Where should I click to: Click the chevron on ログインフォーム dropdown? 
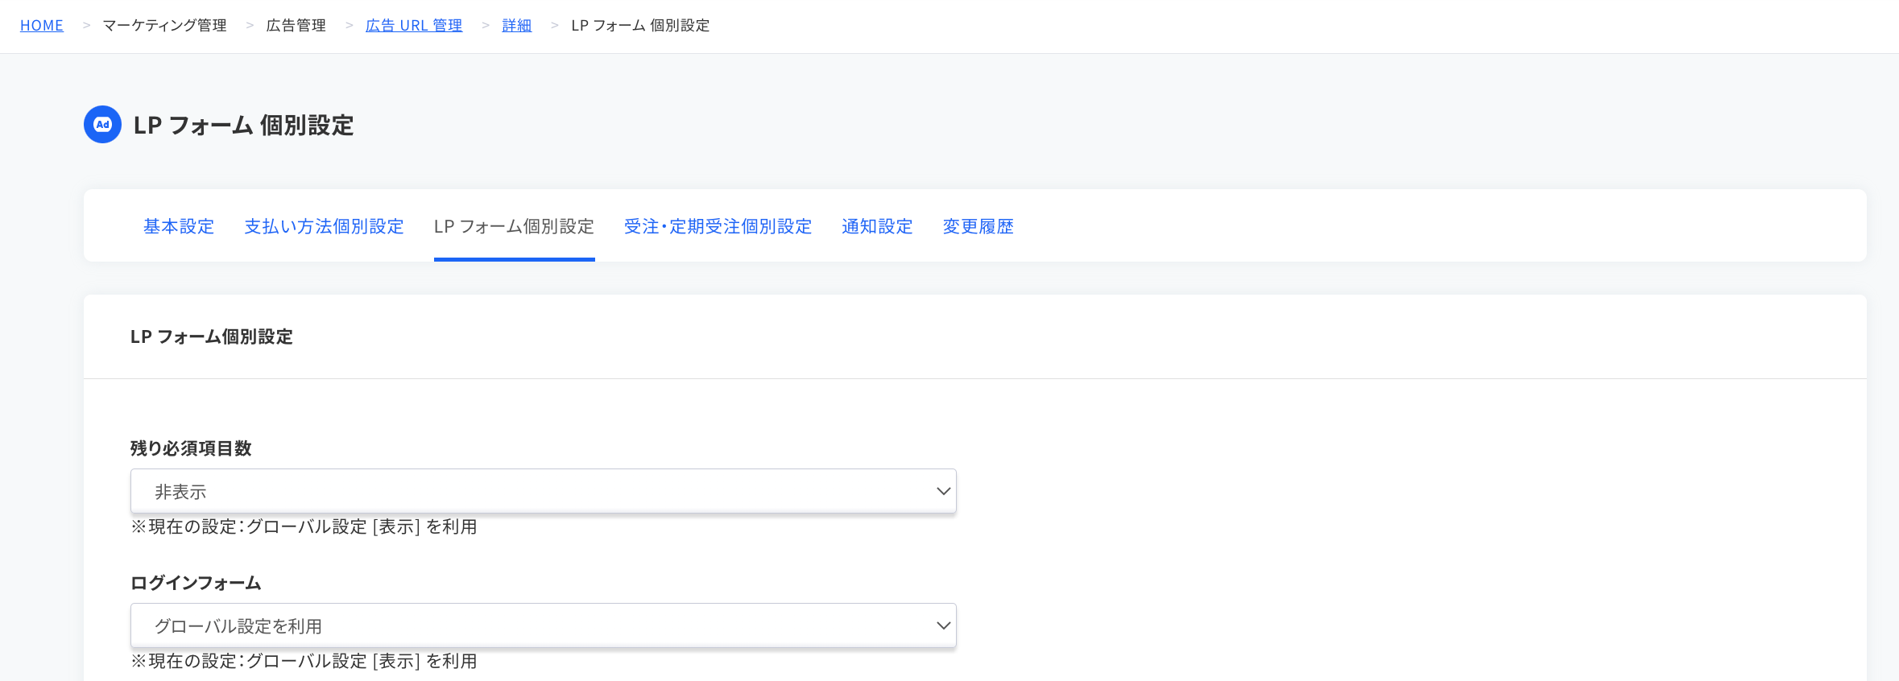(x=942, y=625)
